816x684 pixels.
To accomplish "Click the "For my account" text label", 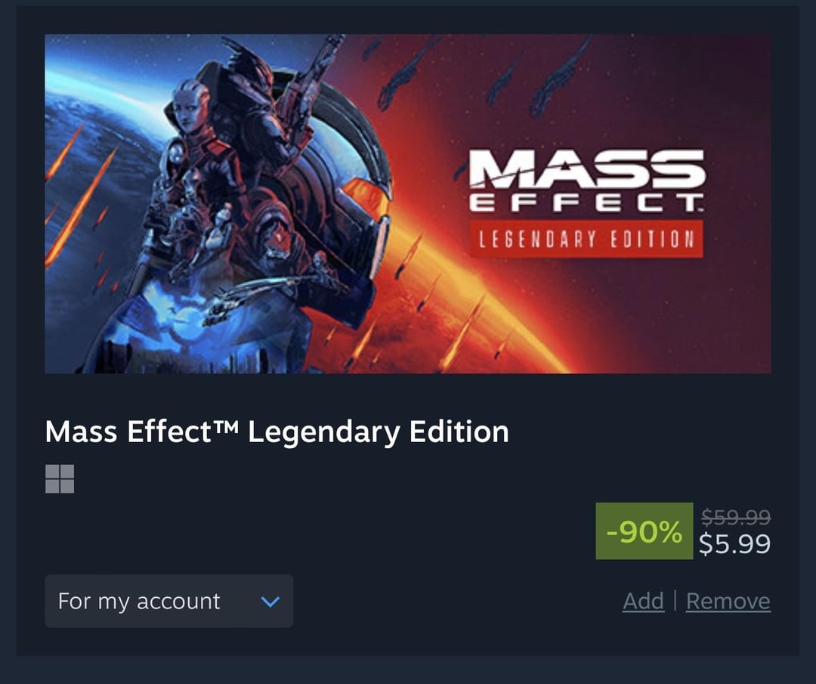I will (139, 602).
